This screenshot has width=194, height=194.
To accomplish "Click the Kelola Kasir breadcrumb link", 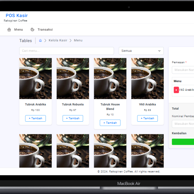I will point(58,40).
